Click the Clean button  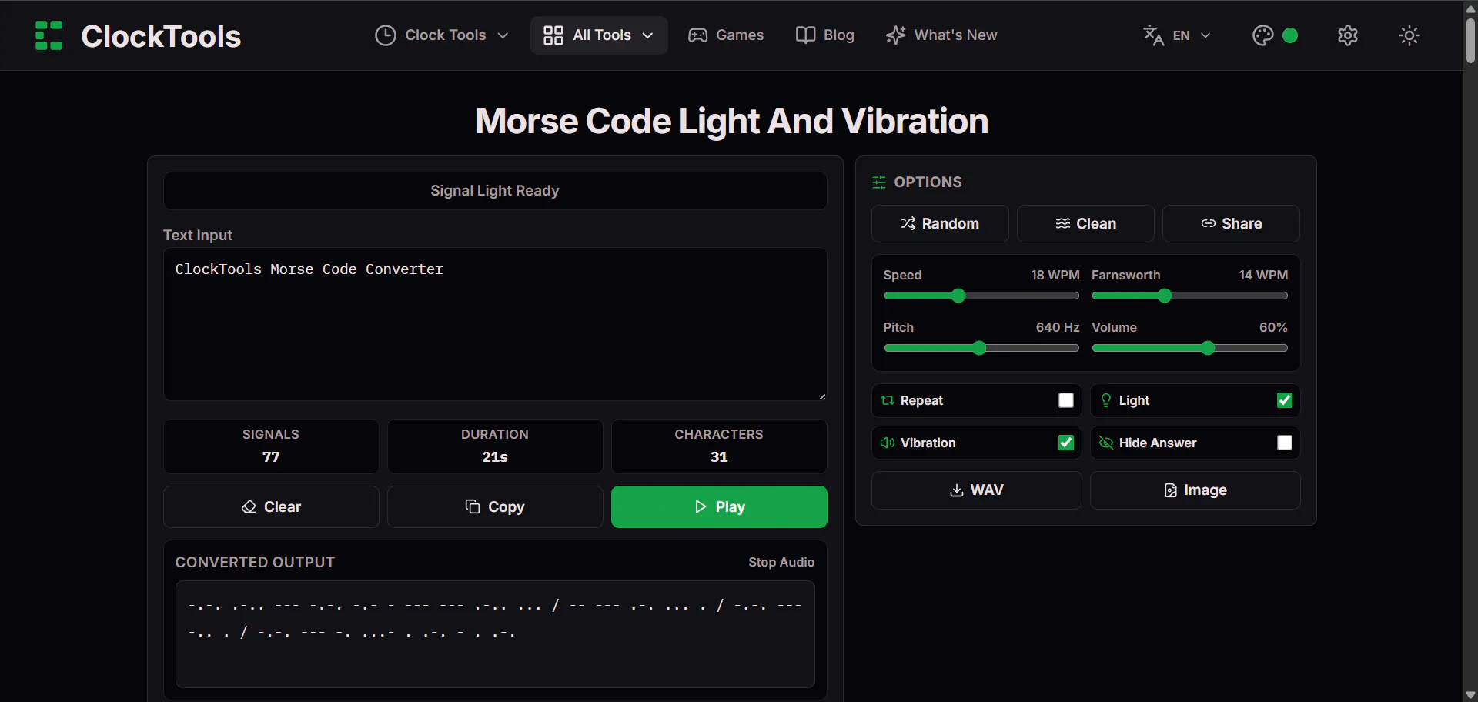[x=1085, y=223]
